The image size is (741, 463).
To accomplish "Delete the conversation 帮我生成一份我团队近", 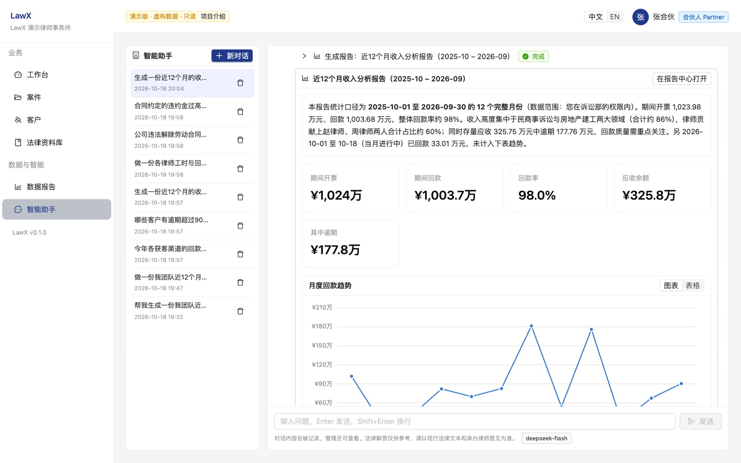I will [240, 311].
